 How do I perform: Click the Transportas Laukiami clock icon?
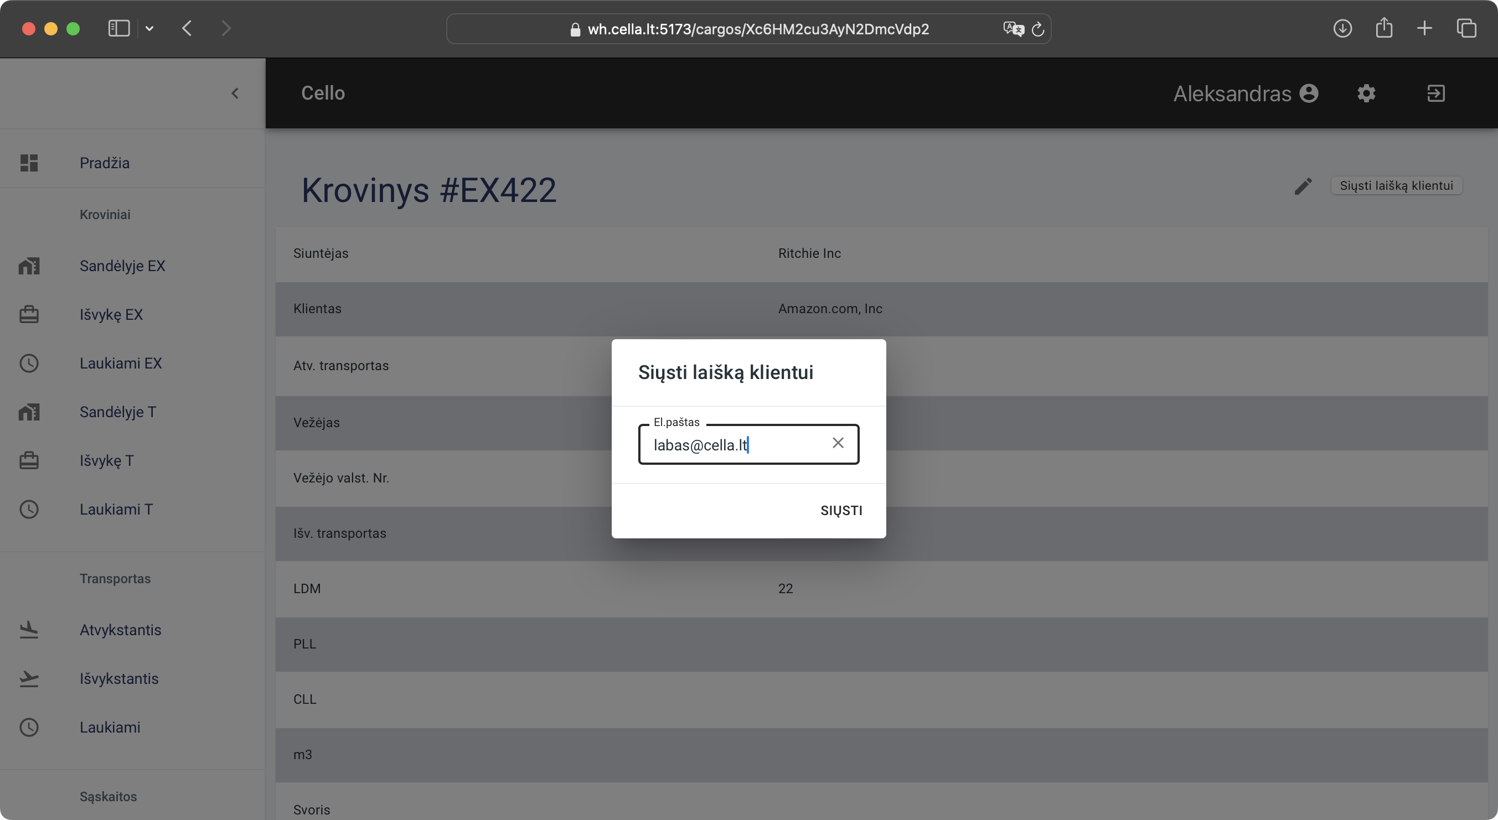[29, 727]
